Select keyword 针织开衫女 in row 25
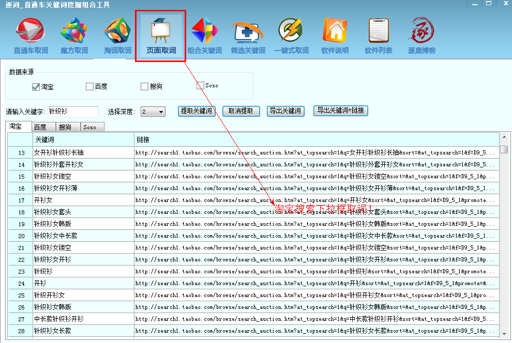The height and width of the screenshot is (343, 512). (84, 295)
